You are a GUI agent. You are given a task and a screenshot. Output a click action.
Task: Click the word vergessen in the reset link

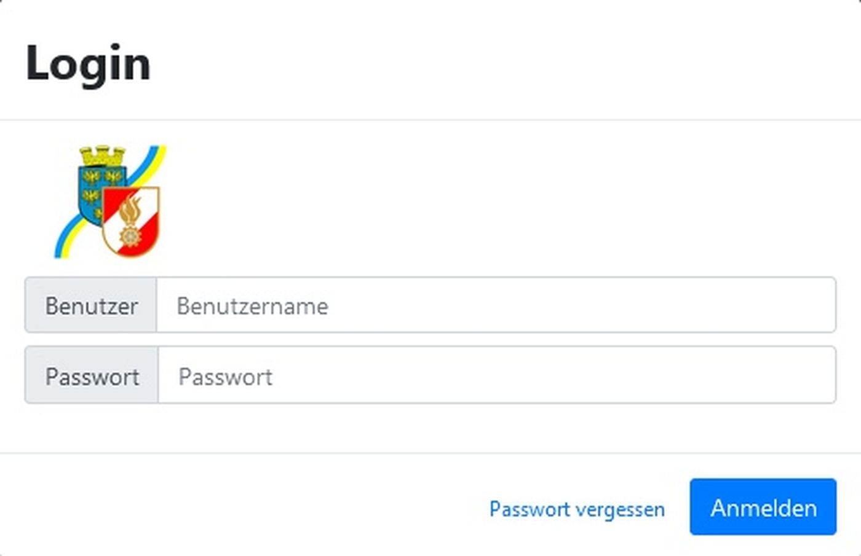pyautogui.click(x=621, y=510)
